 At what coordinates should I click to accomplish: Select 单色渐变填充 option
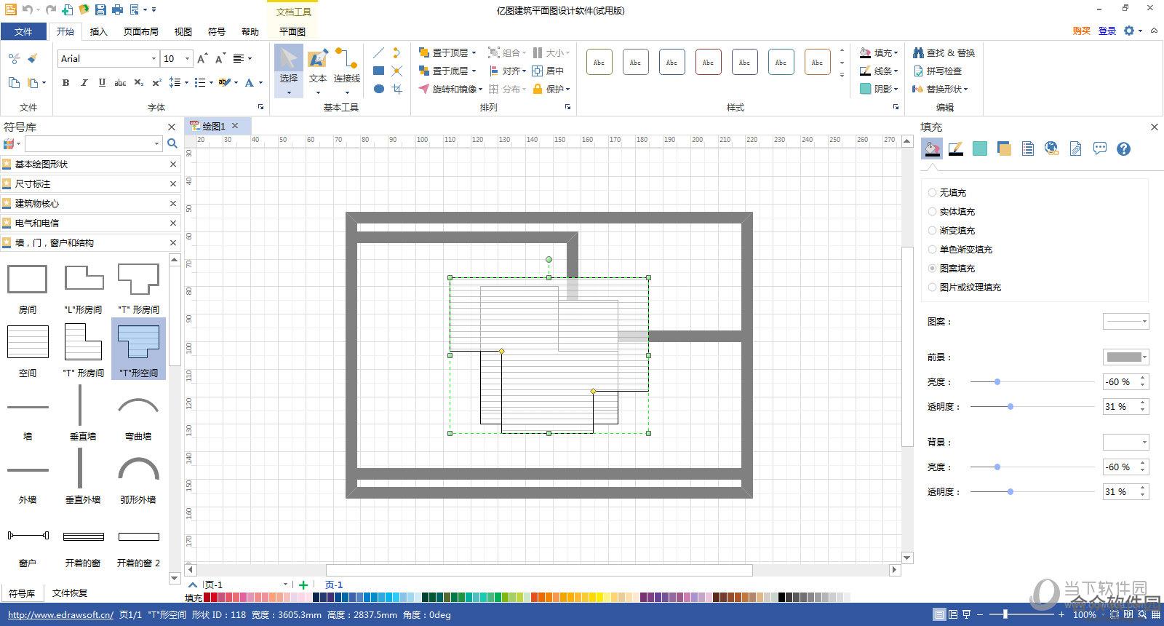coord(960,250)
